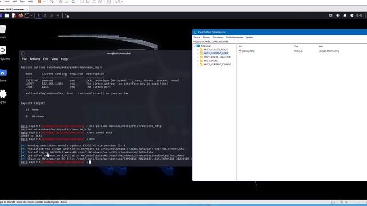Open Düzen menu in Registry Editor
Screen dimensions: 367x206
[x=206, y=37]
